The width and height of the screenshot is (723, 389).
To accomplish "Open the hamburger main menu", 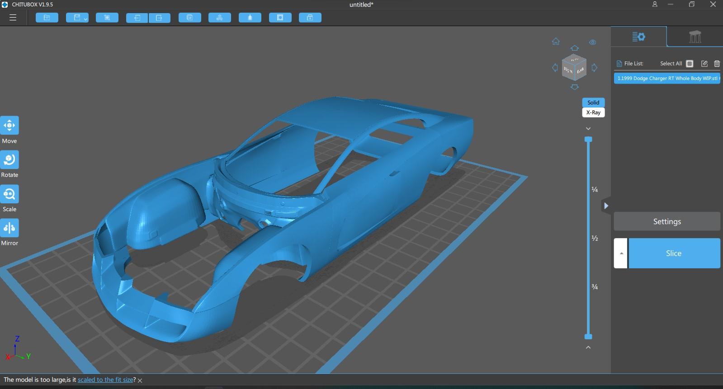I will tap(13, 18).
